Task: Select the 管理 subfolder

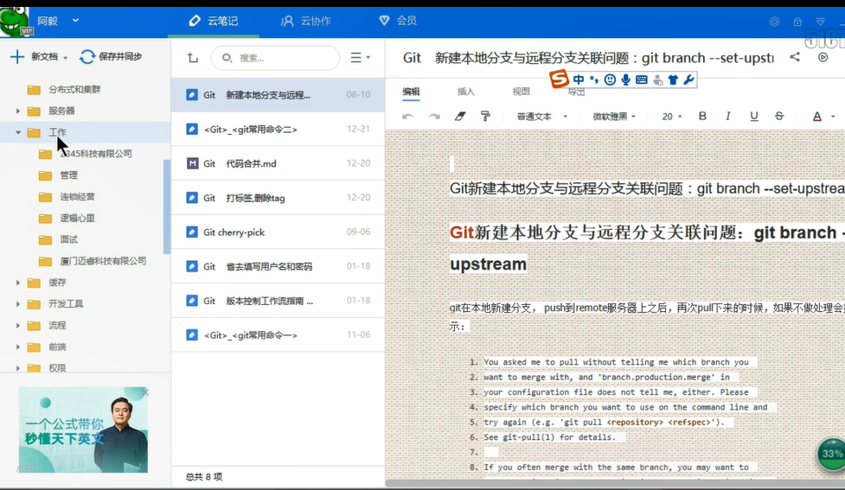Action: 68,175
